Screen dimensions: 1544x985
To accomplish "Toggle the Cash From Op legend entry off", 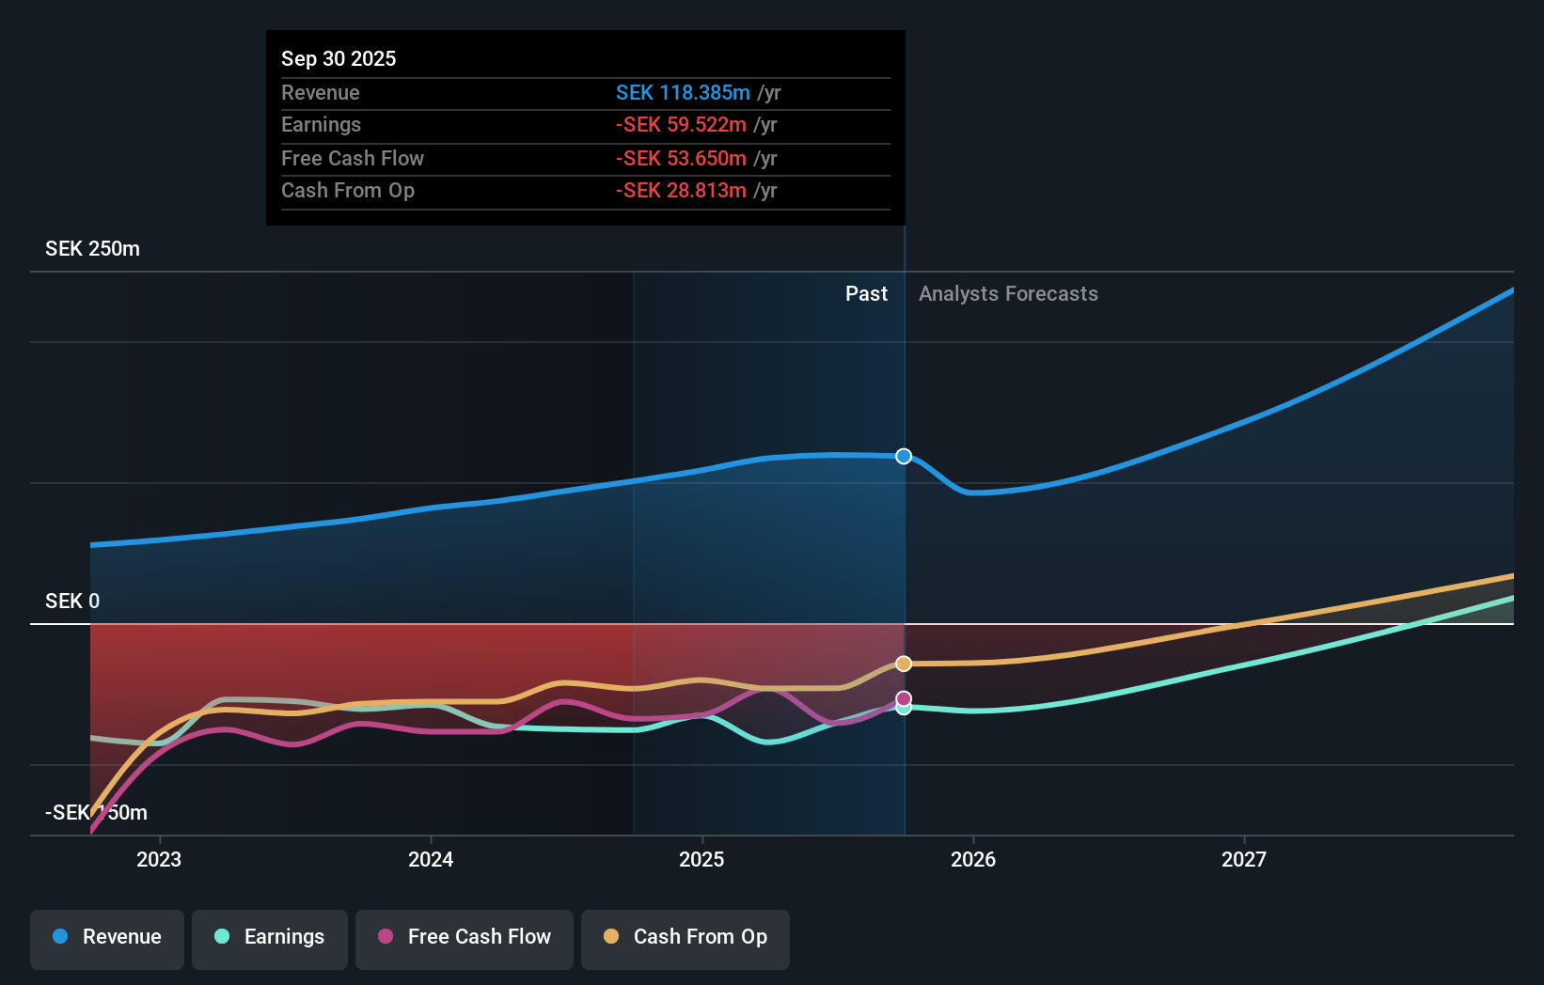I will pos(685,937).
